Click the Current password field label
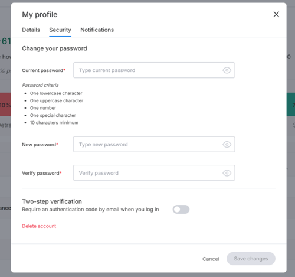Image resolution: width=295 pixels, height=277 pixels. point(44,70)
